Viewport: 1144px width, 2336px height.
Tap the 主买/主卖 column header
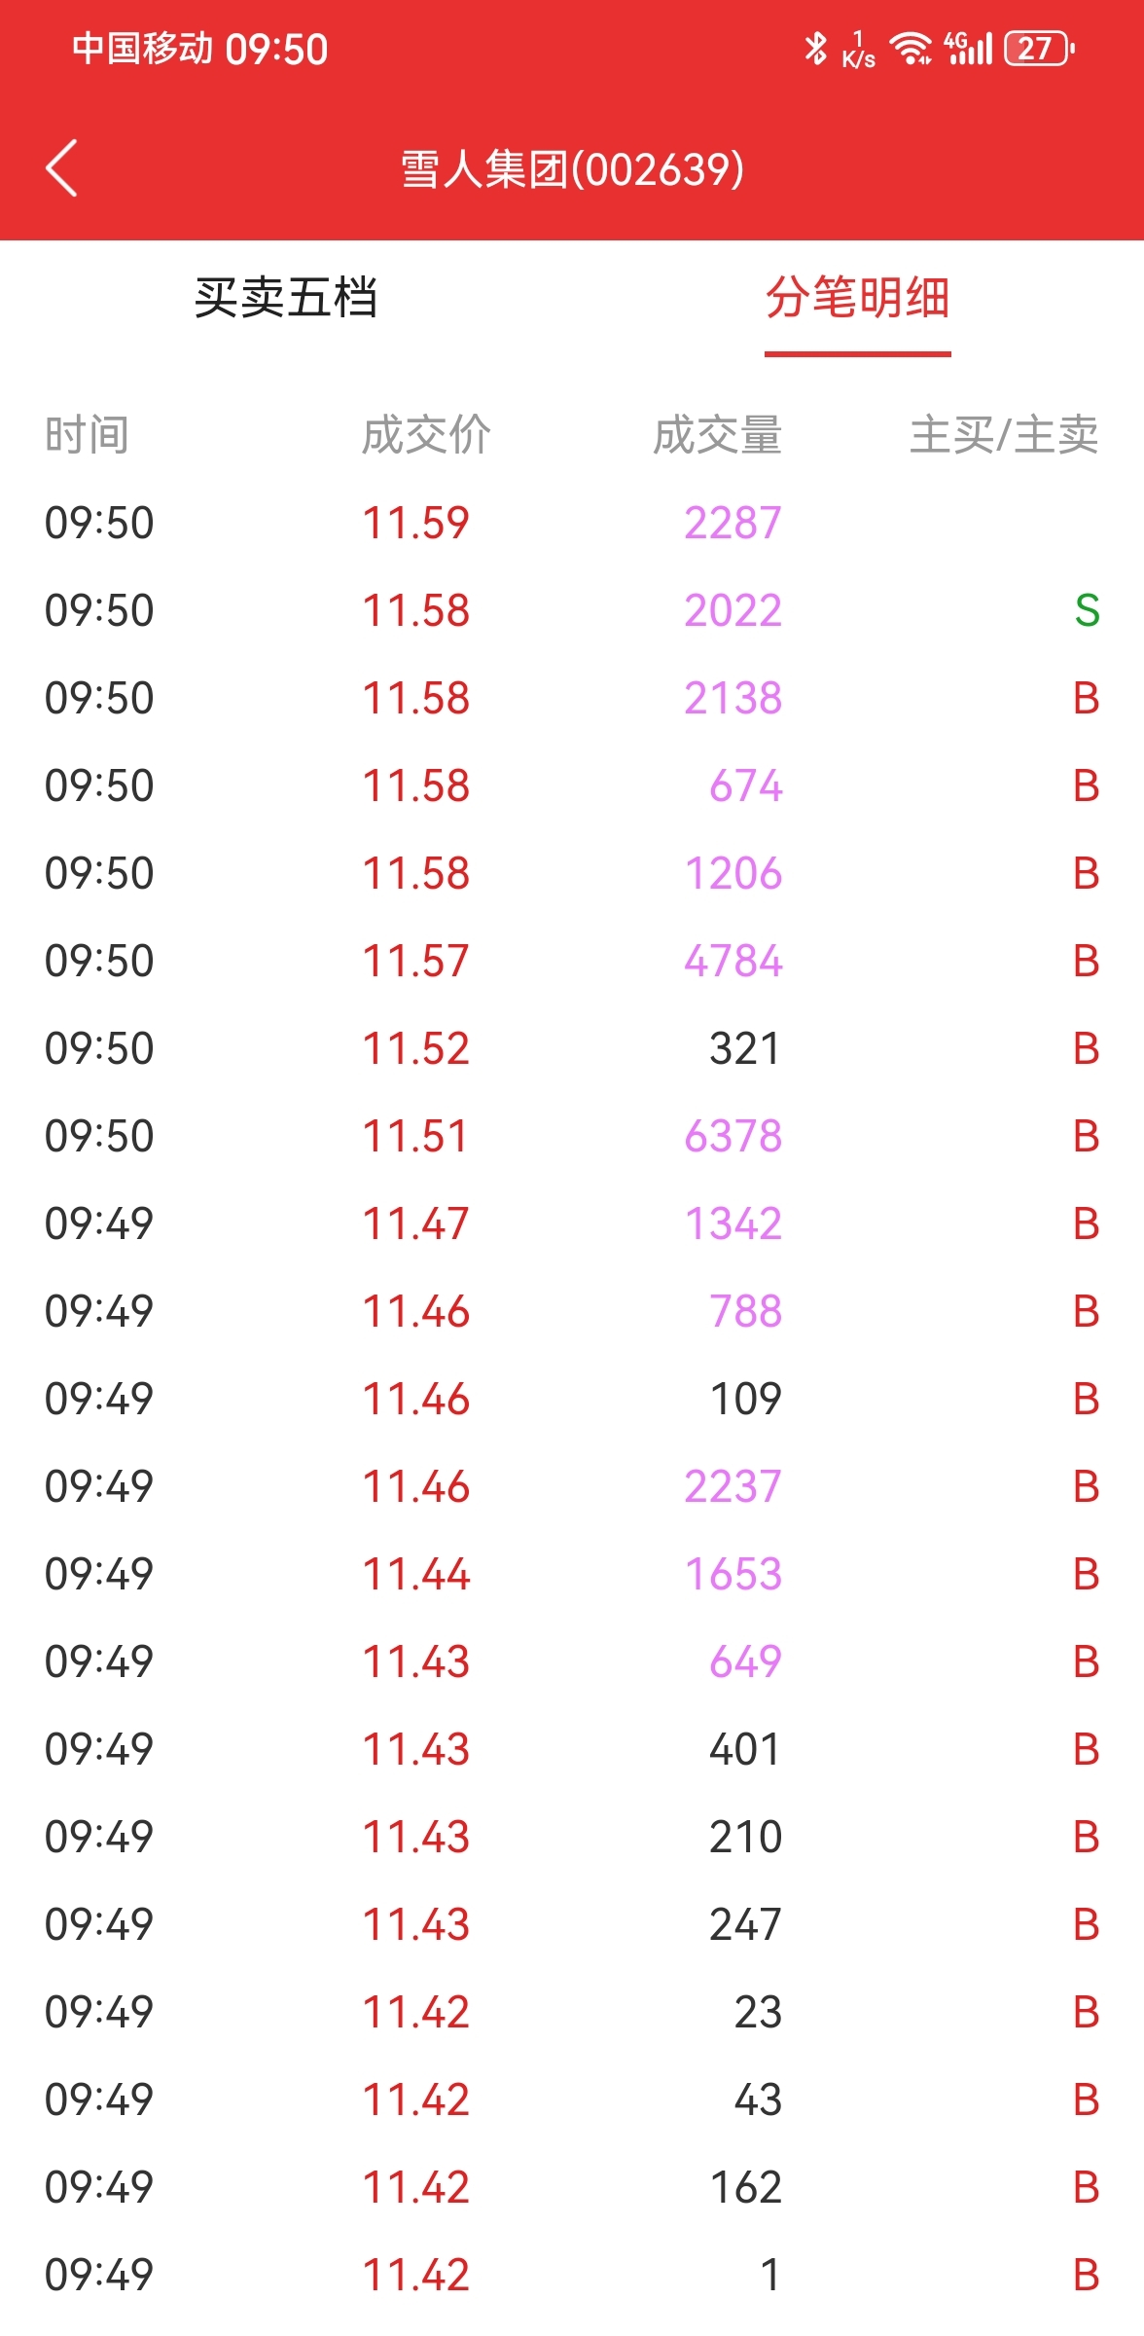tap(1004, 435)
